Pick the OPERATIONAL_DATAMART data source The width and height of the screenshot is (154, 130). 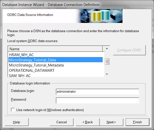coord(56,70)
